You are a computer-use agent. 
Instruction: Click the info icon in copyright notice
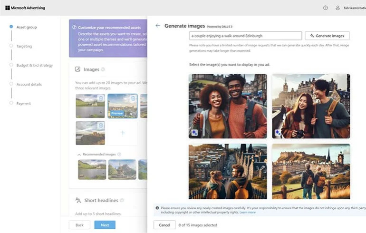[157, 208]
